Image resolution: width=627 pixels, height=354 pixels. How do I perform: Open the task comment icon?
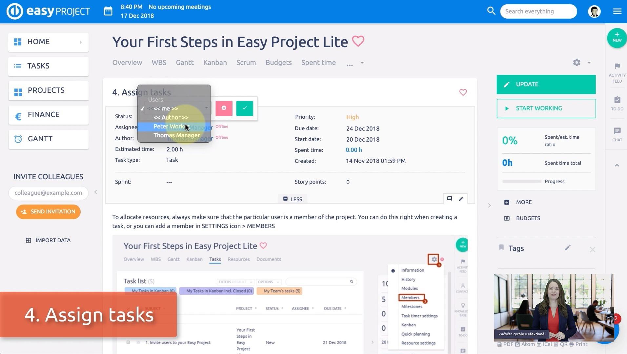tap(450, 199)
